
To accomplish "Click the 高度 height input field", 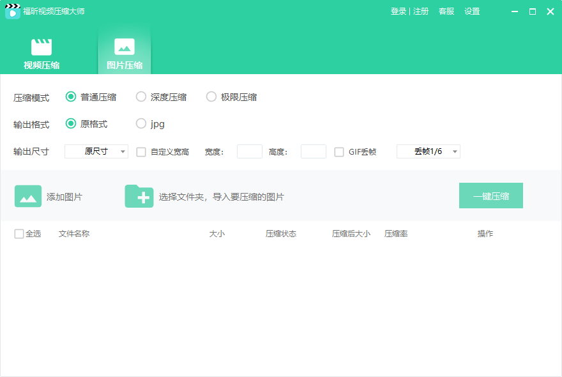I will click(313, 151).
